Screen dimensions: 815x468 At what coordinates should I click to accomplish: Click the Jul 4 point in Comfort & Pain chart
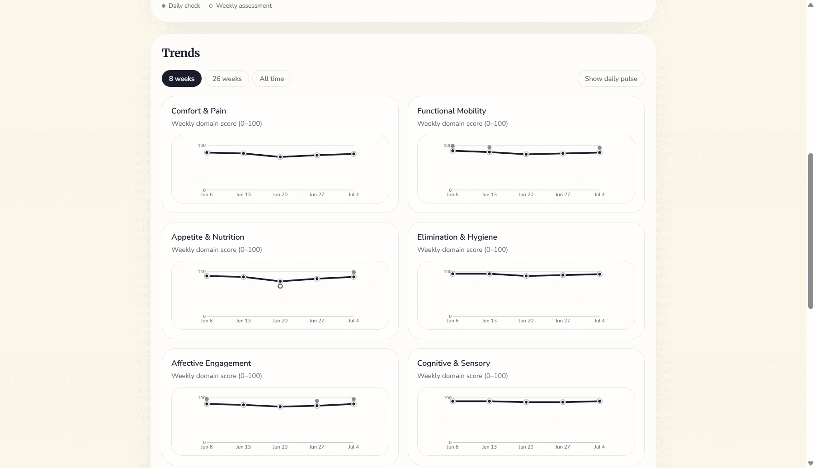pyautogui.click(x=353, y=154)
